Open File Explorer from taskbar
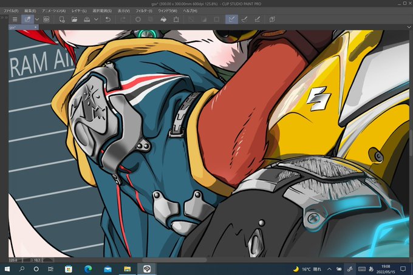 click(x=127, y=269)
